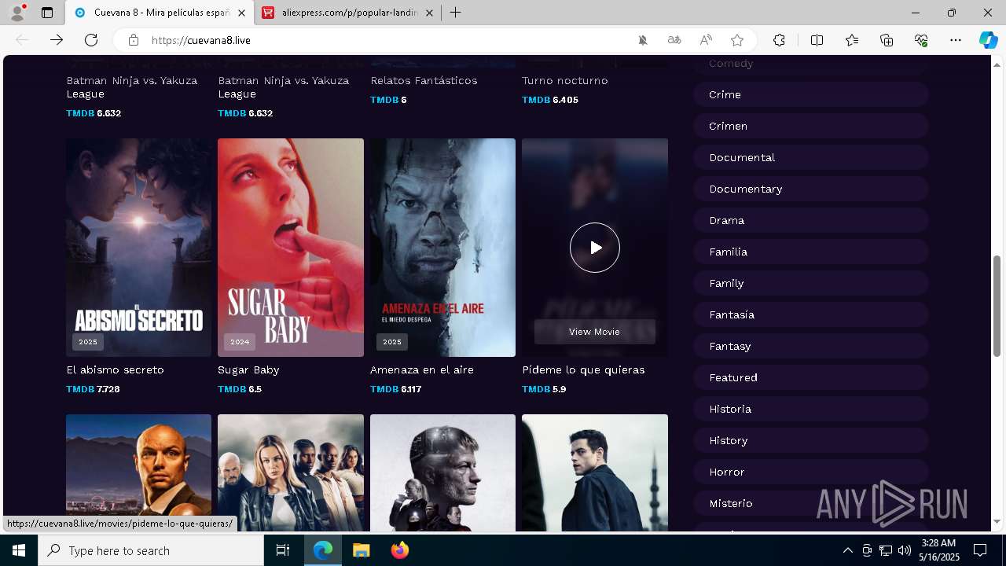Select the Documental genre
The image size is (1006, 566).
[x=810, y=157]
